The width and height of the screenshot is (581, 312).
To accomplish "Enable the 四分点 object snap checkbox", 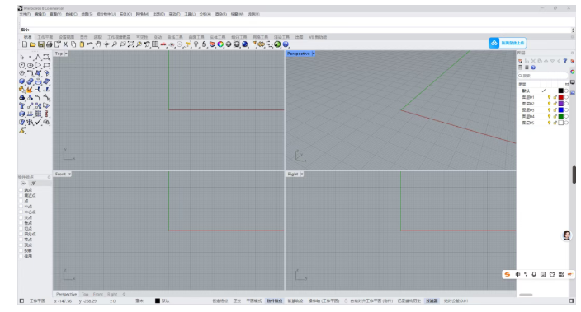I will pyautogui.click(x=21, y=234).
